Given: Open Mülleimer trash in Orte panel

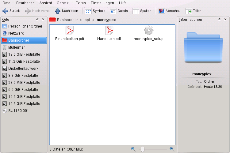Looking at the screenshot, I should [x=24, y=47].
